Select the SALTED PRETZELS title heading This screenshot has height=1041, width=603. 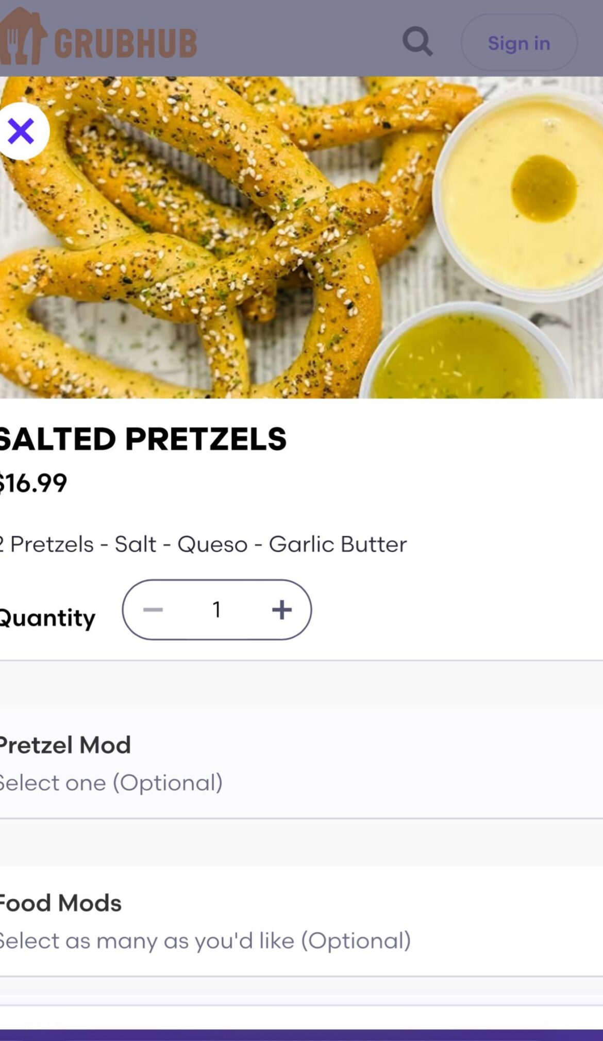tap(143, 439)
